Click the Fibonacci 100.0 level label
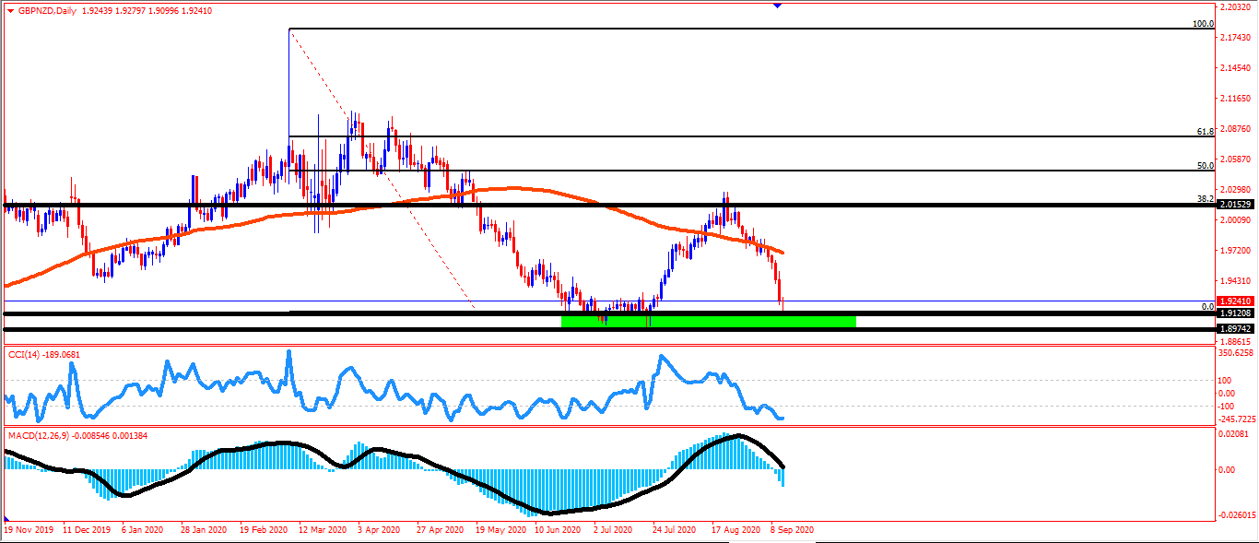 [x=1202, y=24]
